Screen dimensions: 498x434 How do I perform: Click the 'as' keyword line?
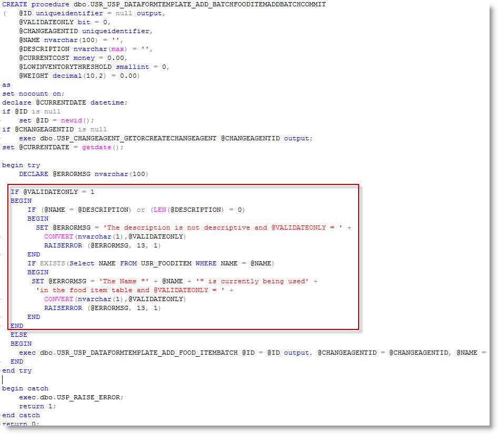(x=6, y=85)
